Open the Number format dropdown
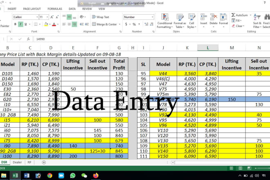This screenshot has height=180, width=270. click(x=153, y=17)
